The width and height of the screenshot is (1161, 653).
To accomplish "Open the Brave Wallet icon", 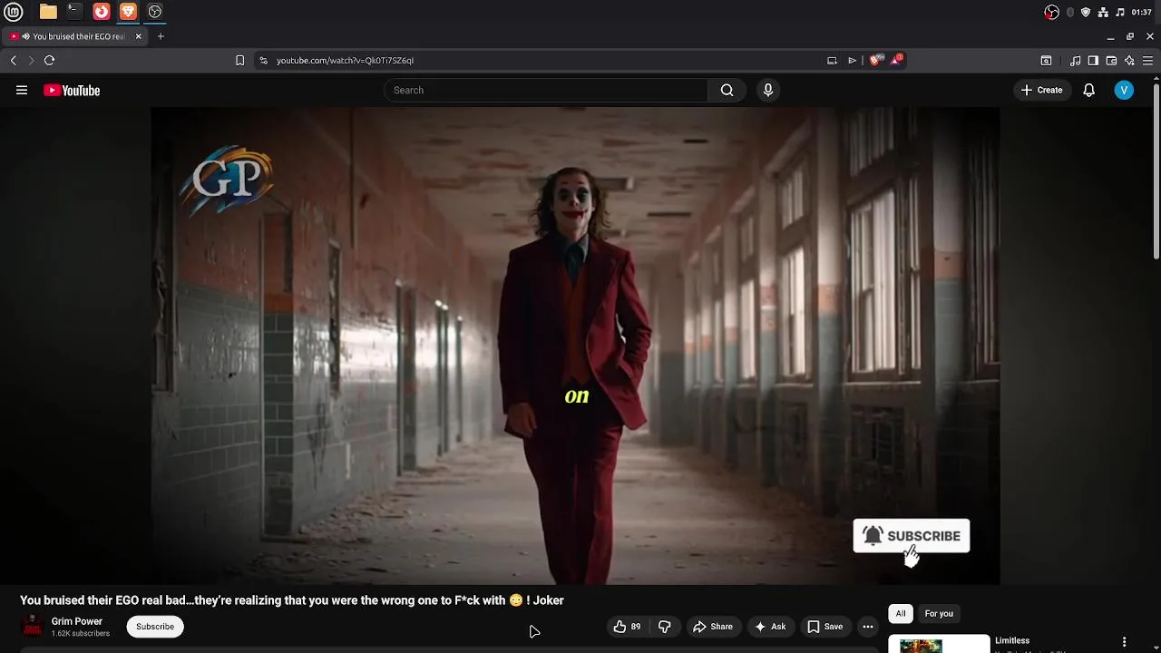I will [1111, 60].
